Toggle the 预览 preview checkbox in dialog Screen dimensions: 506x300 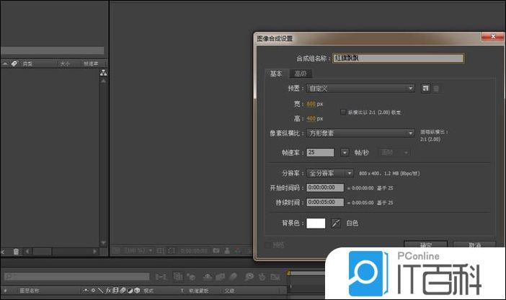[267, 245]
